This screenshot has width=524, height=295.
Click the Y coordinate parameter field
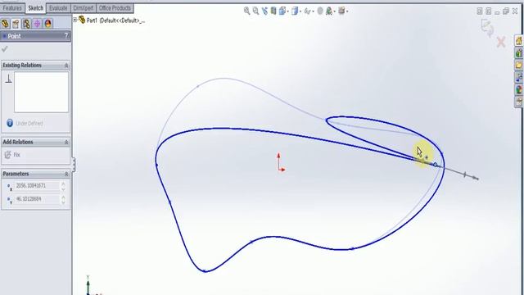coord(37,199)
